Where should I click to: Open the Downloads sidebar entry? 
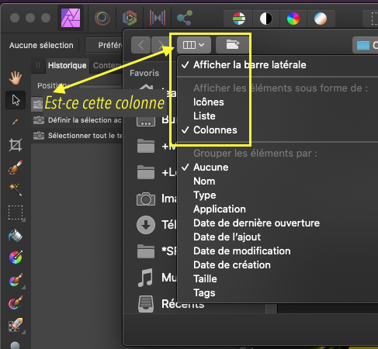pos(156,225)
